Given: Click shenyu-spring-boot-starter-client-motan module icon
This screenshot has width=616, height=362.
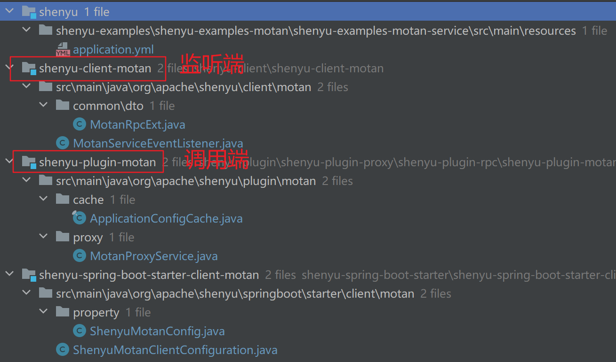Looking at the screenshot, I should [29, 275].
